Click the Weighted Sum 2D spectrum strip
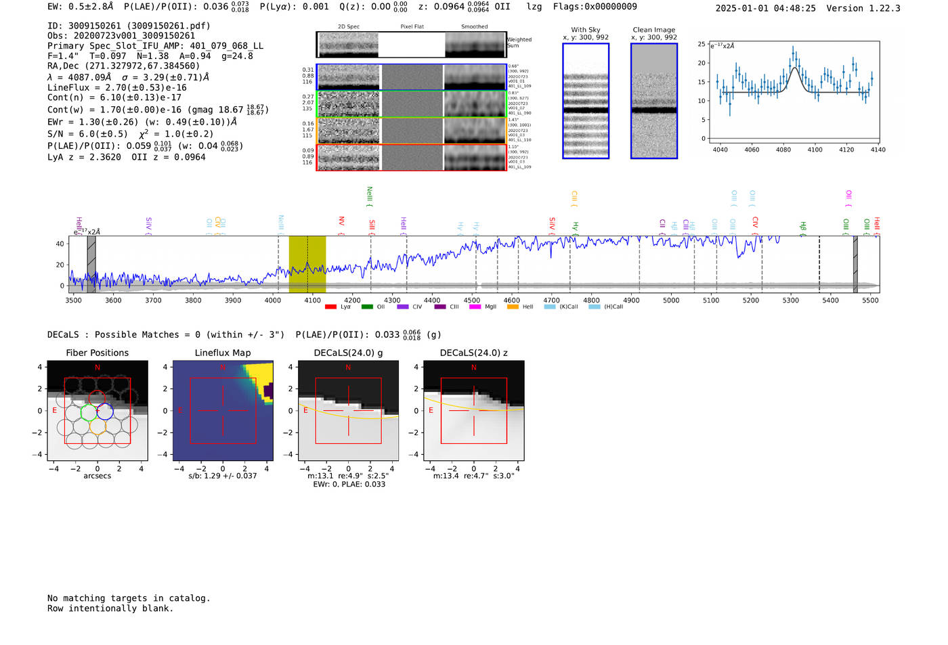 coord(412,45)
